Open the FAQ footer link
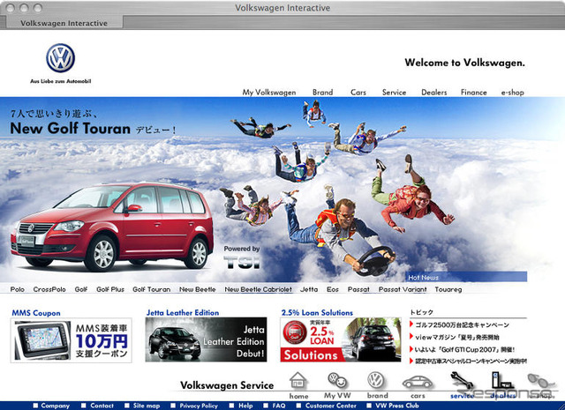The height and width of the screenshot is (410, 565). coord(279,406)
